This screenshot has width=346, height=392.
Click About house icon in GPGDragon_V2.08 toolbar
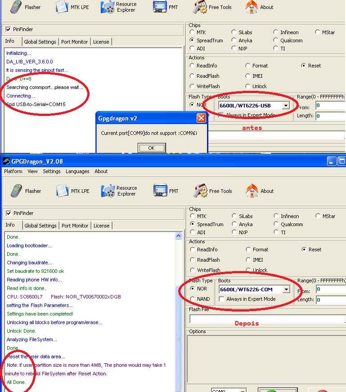click(252, 191)
